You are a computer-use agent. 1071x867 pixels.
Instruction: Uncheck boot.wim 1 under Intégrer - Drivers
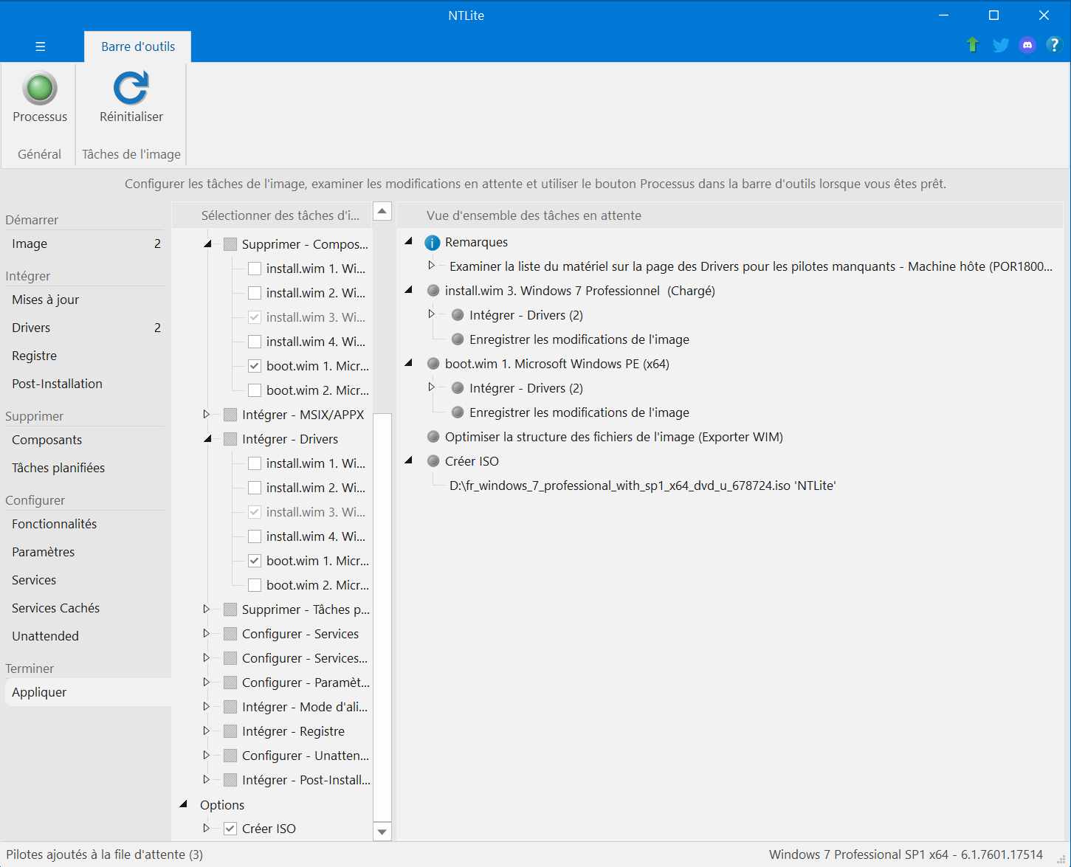255,561
